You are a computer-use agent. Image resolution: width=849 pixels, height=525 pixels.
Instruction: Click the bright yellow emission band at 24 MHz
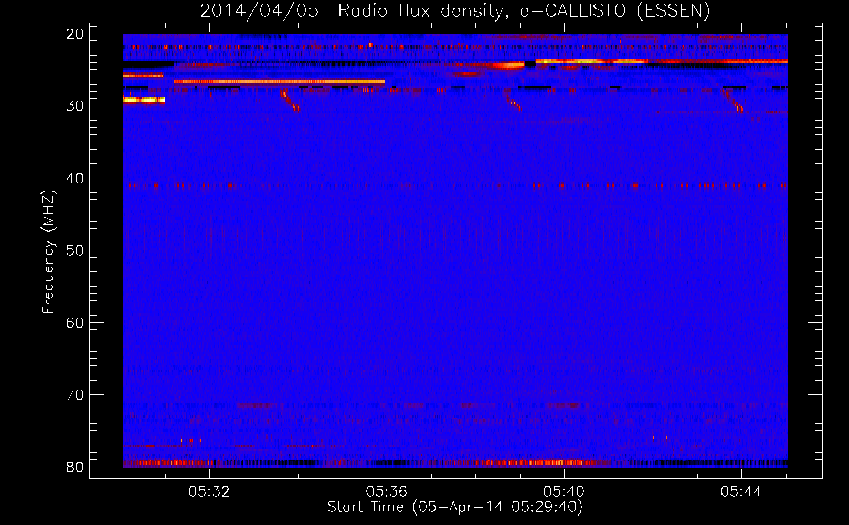(661, 61)
